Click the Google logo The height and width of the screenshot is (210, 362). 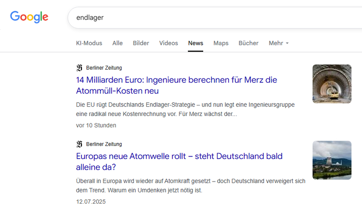29,17
